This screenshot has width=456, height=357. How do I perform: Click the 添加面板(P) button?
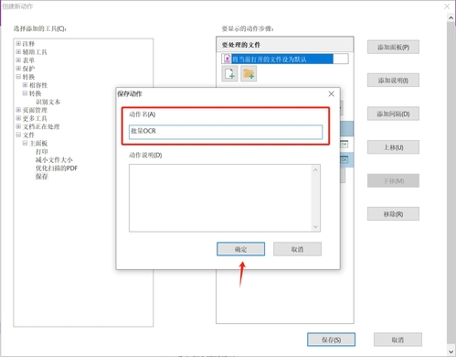[x=393, y=47]
